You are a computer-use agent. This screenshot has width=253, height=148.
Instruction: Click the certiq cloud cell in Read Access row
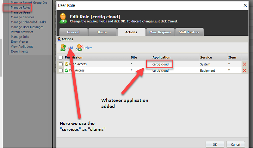pyautogui.click(x=160, y=64)
